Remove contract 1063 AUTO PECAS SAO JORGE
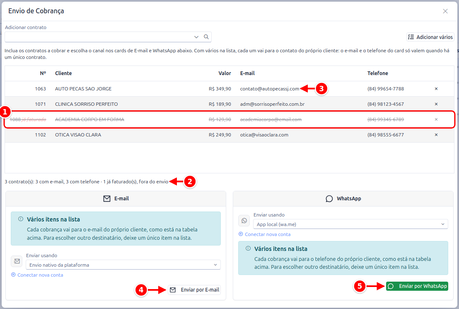The width and height of the screenshot is (459, 309). [x=436, y=89]
